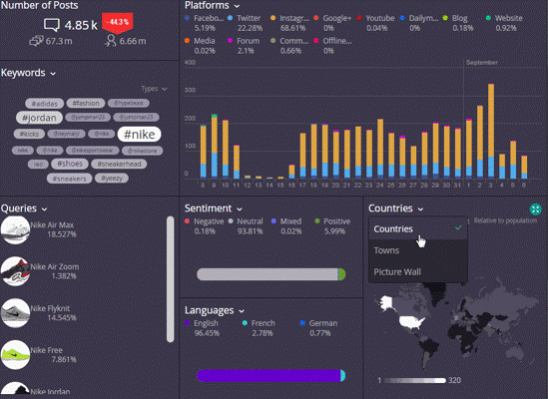
Task: Click the #jordan keyword tag
Action: coord(39,118)
